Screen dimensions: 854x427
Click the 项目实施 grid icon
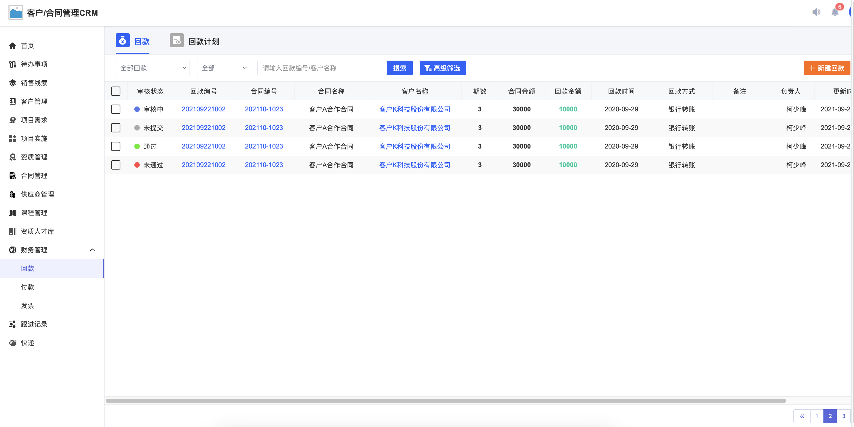coord(13,139)
